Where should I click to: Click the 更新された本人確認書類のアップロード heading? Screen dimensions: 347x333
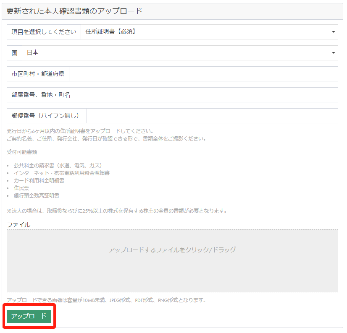click(74, 11)
